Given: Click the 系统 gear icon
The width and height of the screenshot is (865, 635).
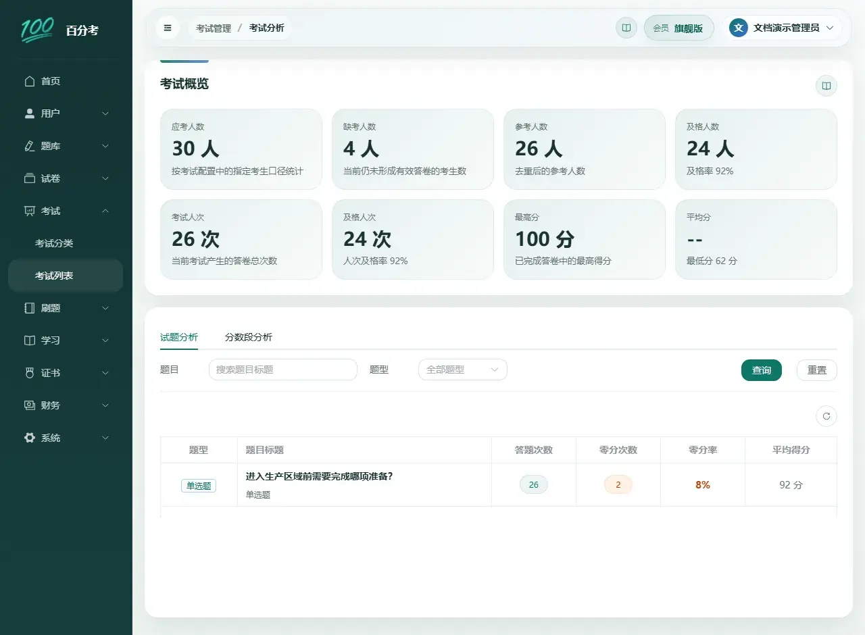Looking at the screenshot, I should click(29, 438).
